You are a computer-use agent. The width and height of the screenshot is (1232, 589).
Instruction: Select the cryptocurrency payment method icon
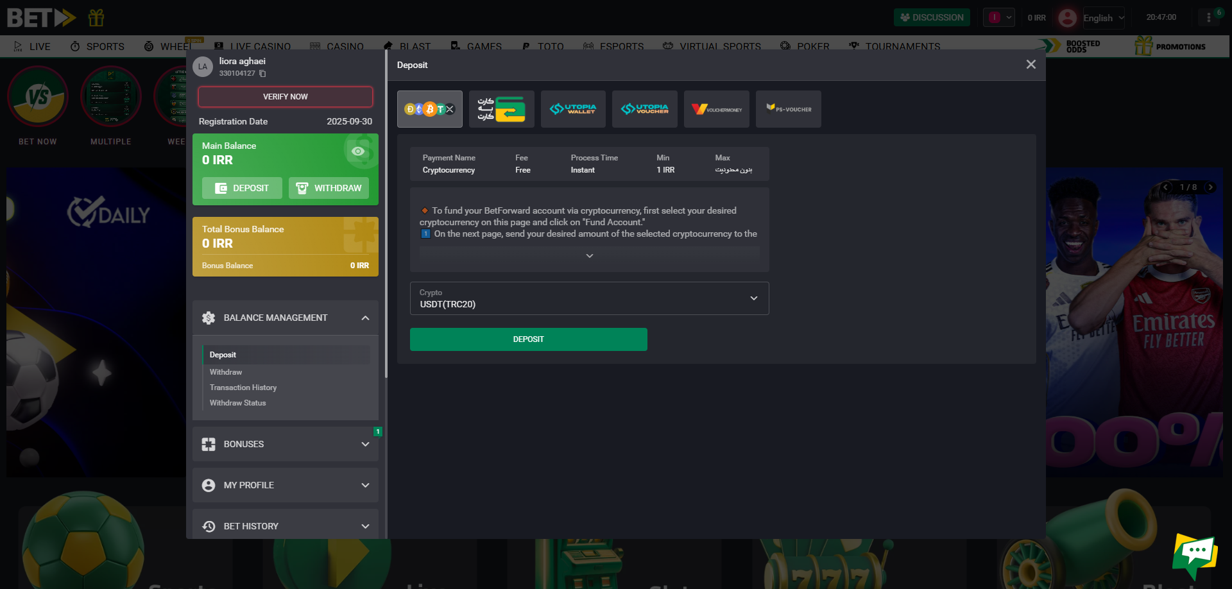pos(429,109)
